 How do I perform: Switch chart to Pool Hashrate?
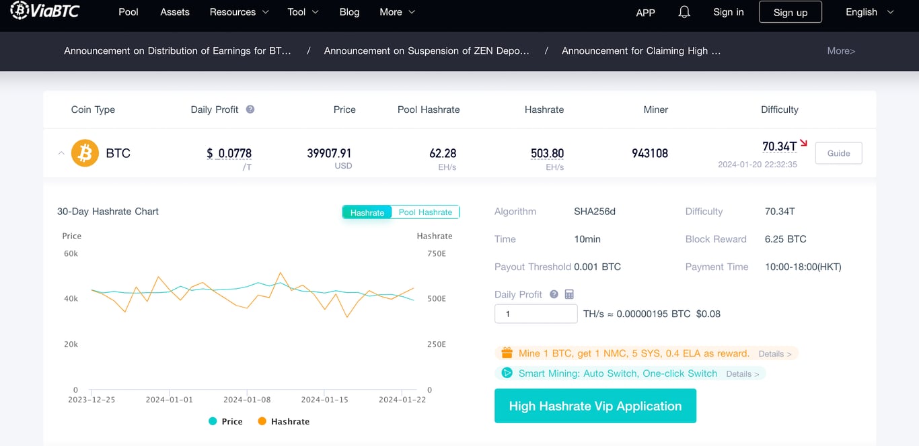point(425,212)
